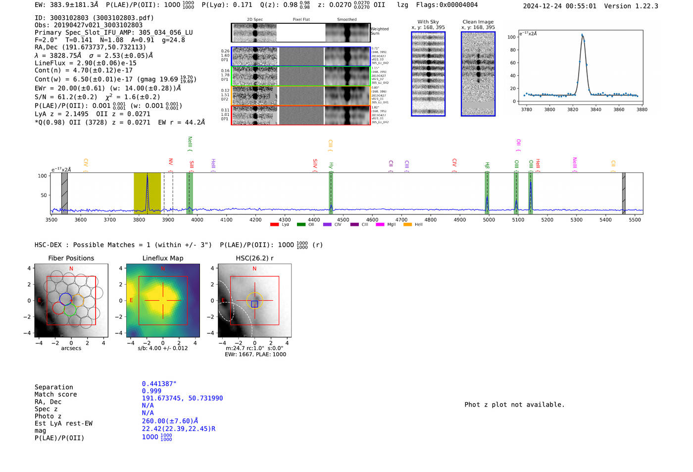Open the Lineflux Map image

[163, 300]
